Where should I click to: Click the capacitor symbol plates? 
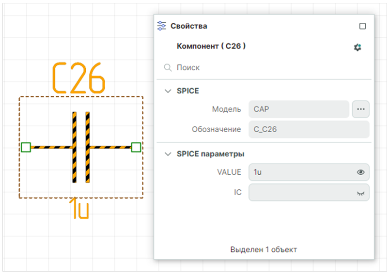81,147
